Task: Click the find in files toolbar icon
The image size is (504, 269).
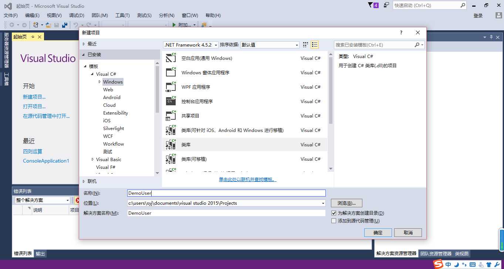Action: point(204,25)
